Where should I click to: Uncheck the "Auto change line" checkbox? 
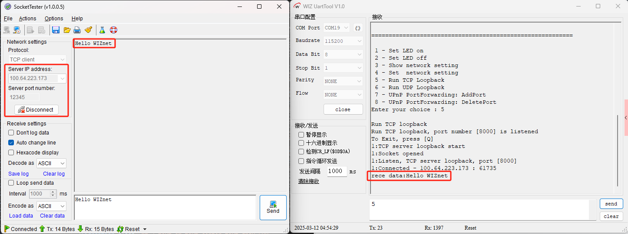coord(11,143)
